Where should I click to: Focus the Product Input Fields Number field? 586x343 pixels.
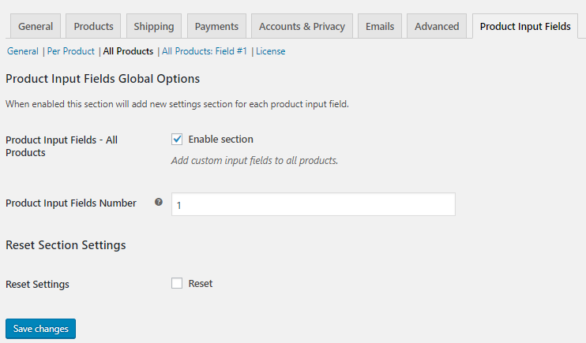(x=314, y=204)
